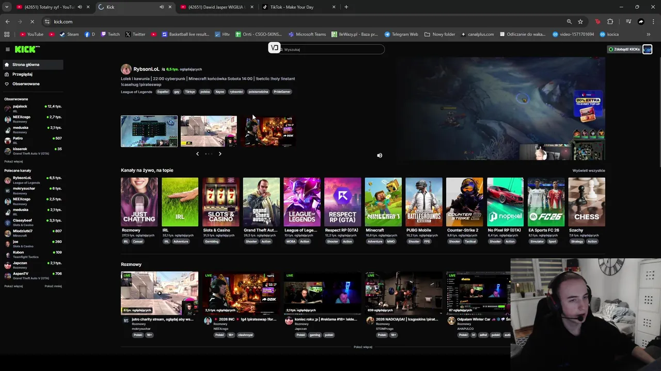The image size is (661, 371).
Task: Open Patiro channel in sidebar
Action: (x=33, y=140)
